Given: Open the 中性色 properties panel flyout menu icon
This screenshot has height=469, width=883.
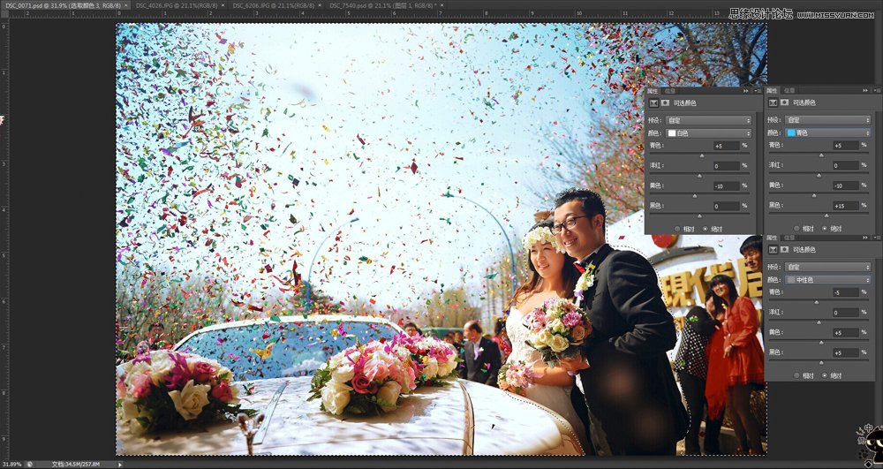Looking at the screenshot, I should pos(876,238).
